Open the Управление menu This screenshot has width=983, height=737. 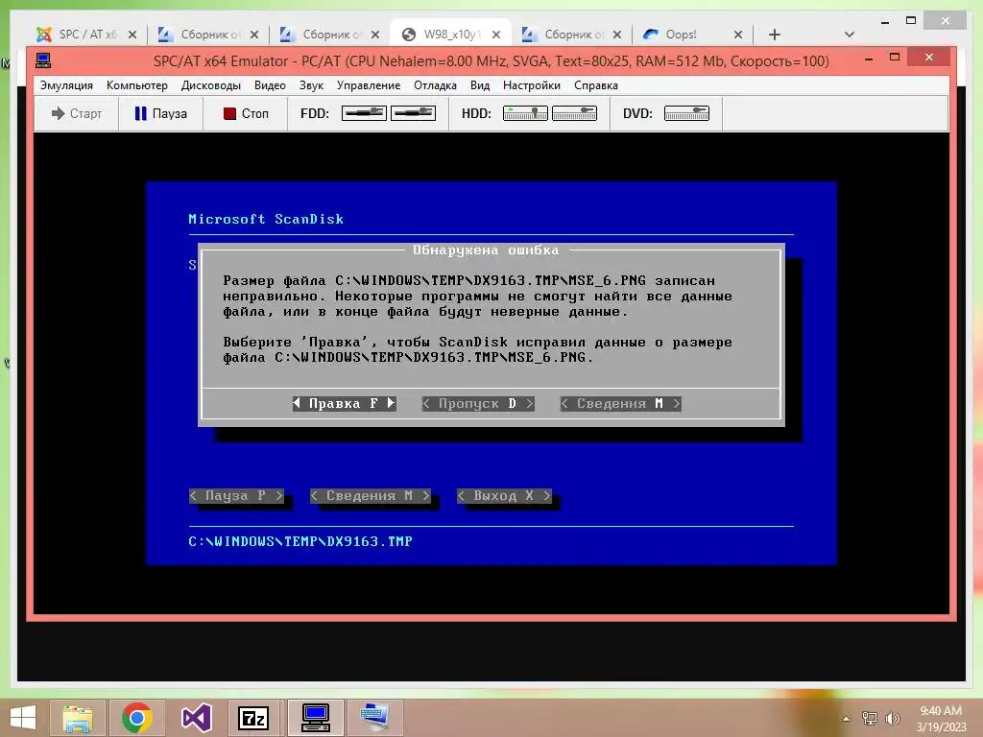[368, 85]
